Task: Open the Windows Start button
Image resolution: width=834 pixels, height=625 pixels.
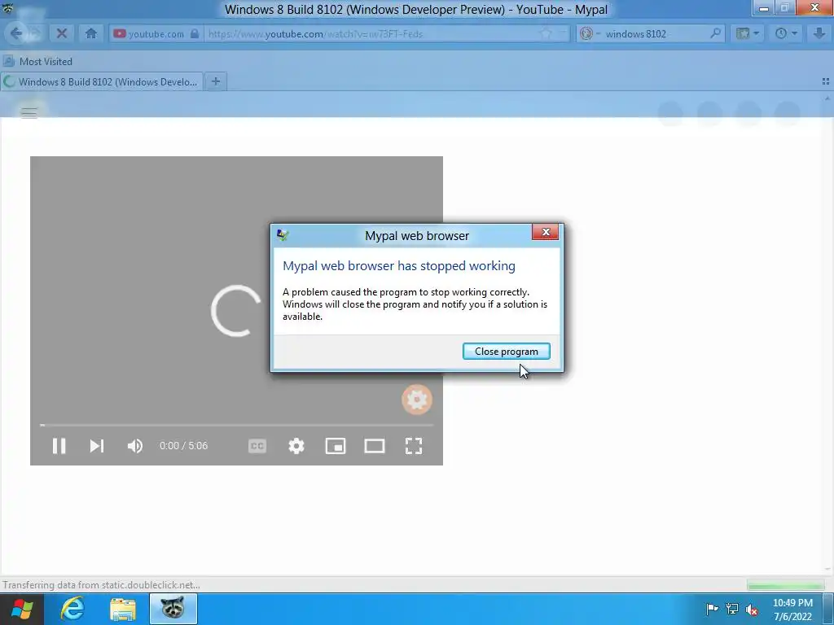Action: (x=22, y=609)
